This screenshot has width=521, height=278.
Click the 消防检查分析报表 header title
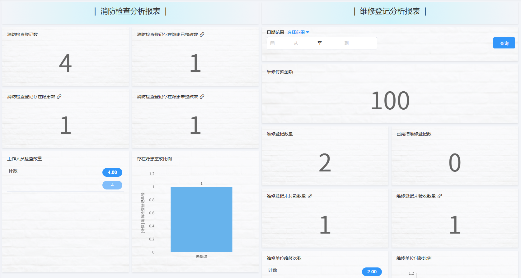[130, 11]
